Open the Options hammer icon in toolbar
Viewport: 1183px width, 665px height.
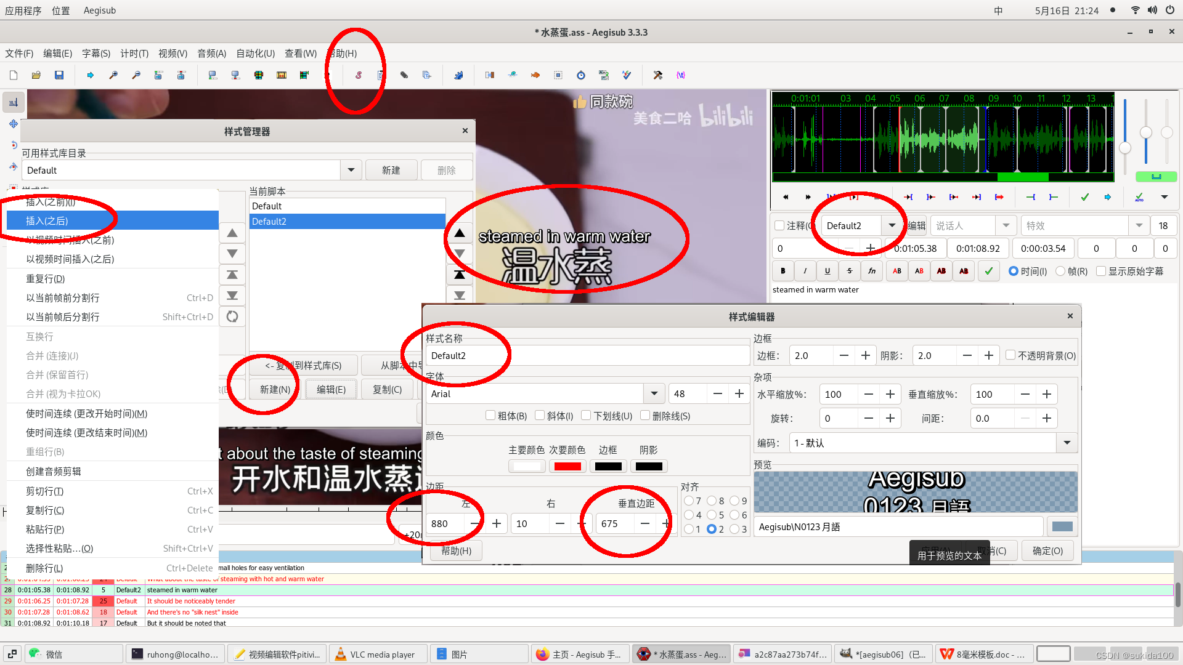[x=657, y=75]
